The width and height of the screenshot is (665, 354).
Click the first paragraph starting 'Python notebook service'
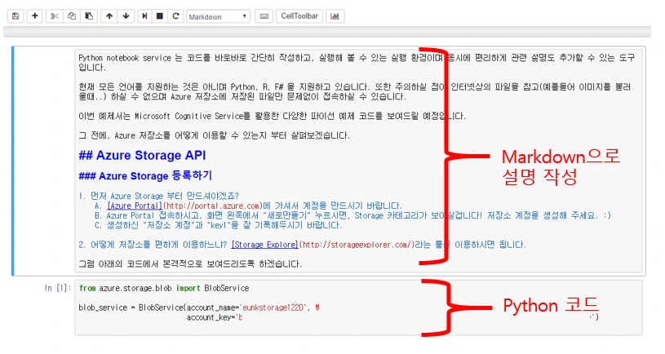click(357, 62)
